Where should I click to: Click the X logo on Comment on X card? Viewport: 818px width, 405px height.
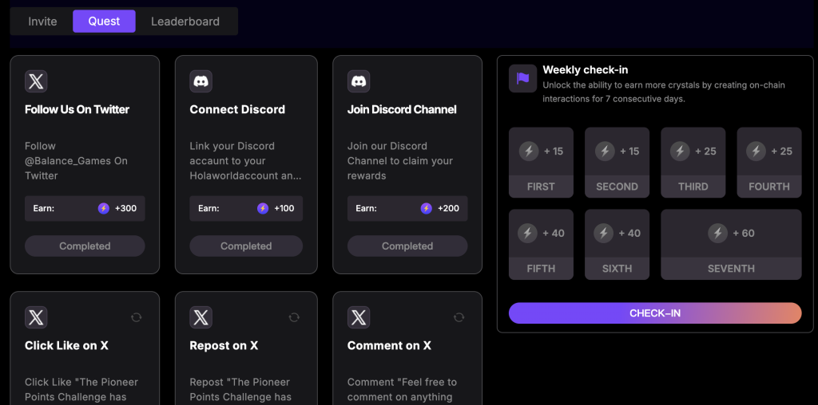click(359, 317)
